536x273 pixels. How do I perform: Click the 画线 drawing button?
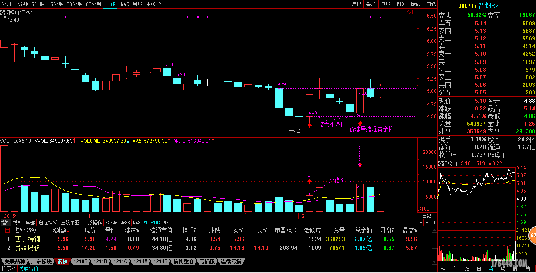click(386, 4)
